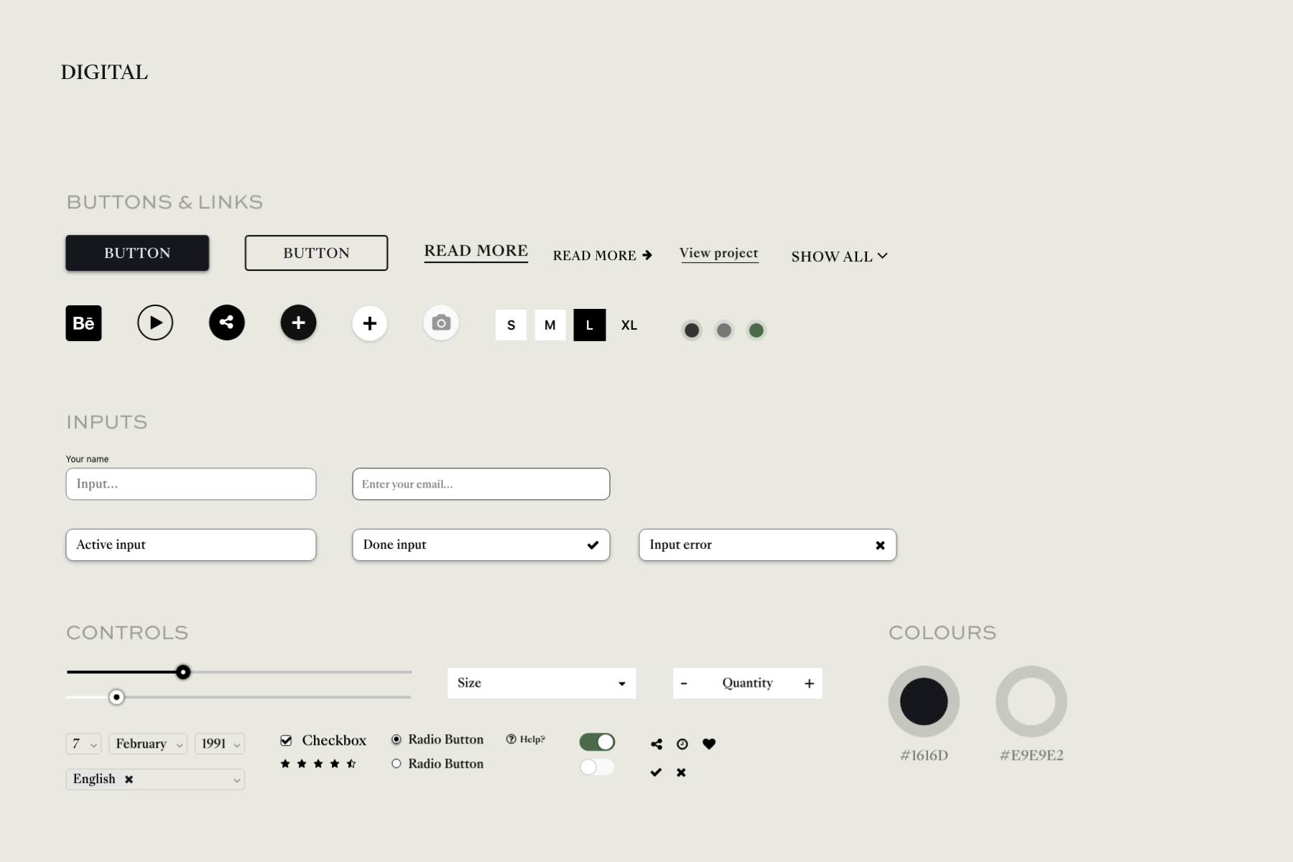The height and width of the screenshot is (862, 1293).
Task: Select size L
Action: (x=590, y=325)
